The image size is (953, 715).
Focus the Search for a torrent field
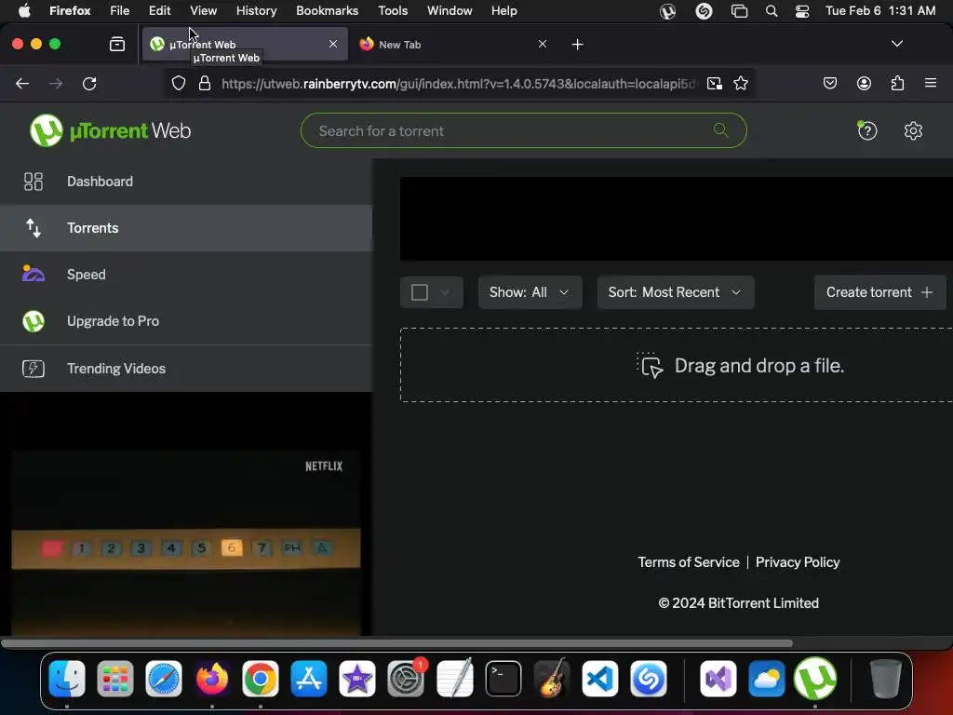[523, 130]
